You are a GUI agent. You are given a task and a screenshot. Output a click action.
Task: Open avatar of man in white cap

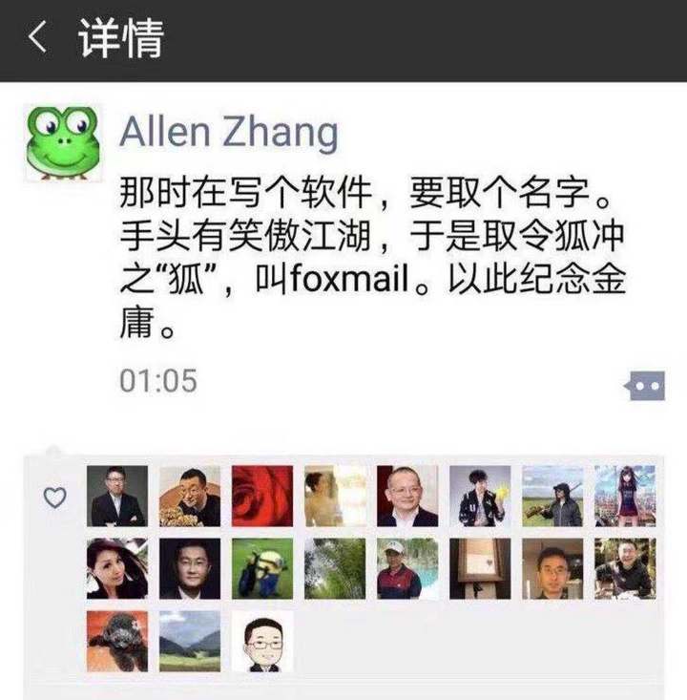(x=407, y=569)
